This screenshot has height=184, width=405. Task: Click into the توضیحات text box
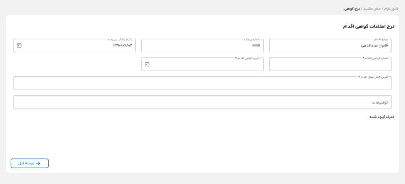pos(202,102)
